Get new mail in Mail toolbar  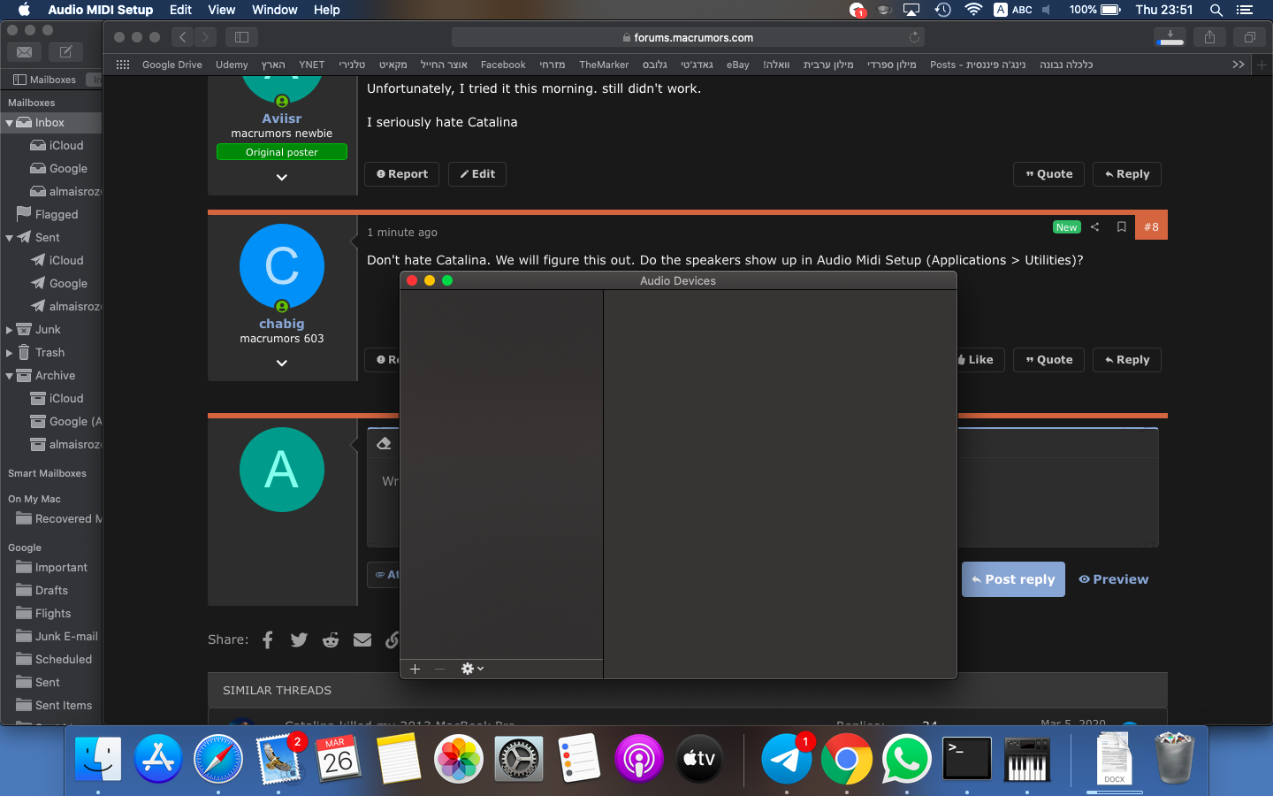pyautogui.click(x=25, y=52)
